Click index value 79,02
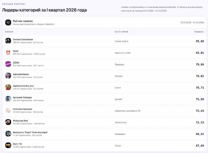 (x=200, y=76)
